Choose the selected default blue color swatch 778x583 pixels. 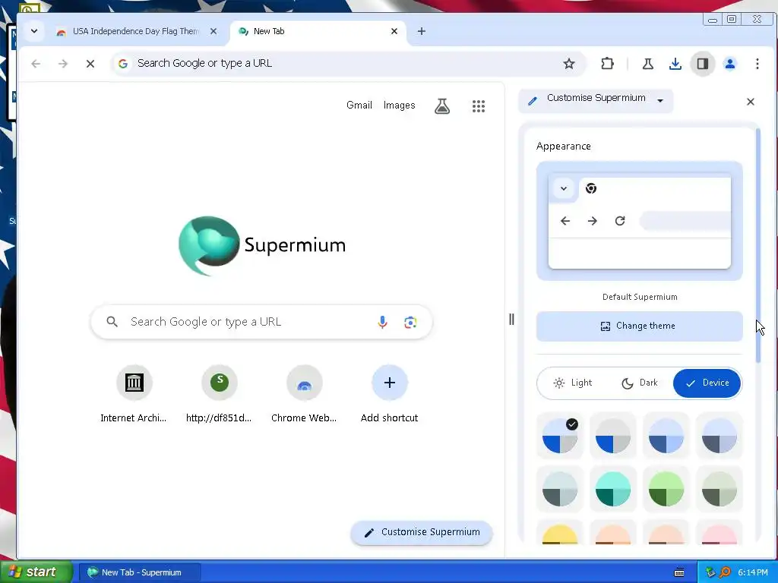click(560, 436)
